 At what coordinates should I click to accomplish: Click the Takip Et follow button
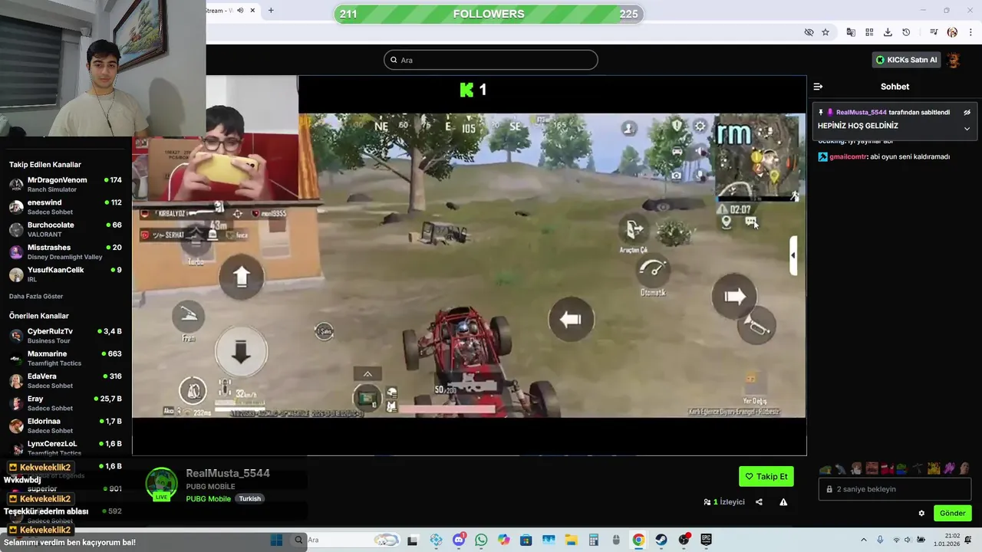[x=766, y=476]
